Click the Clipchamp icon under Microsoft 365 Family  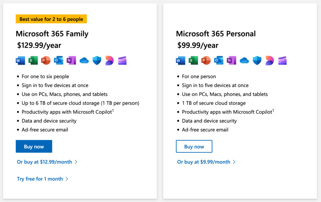122,60
